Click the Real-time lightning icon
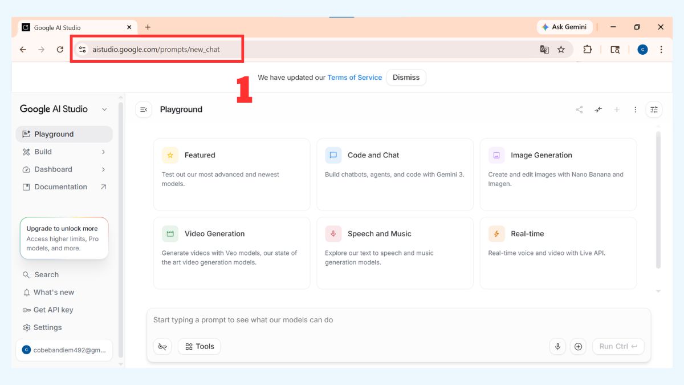The image size is (684, 385). pyautogui.click(x=496, y=234)
